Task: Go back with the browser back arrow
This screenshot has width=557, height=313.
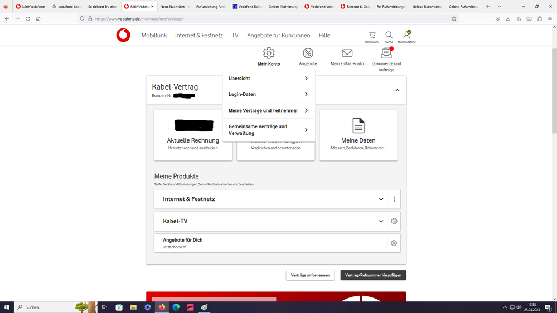Action: click(x=7, y=19)
